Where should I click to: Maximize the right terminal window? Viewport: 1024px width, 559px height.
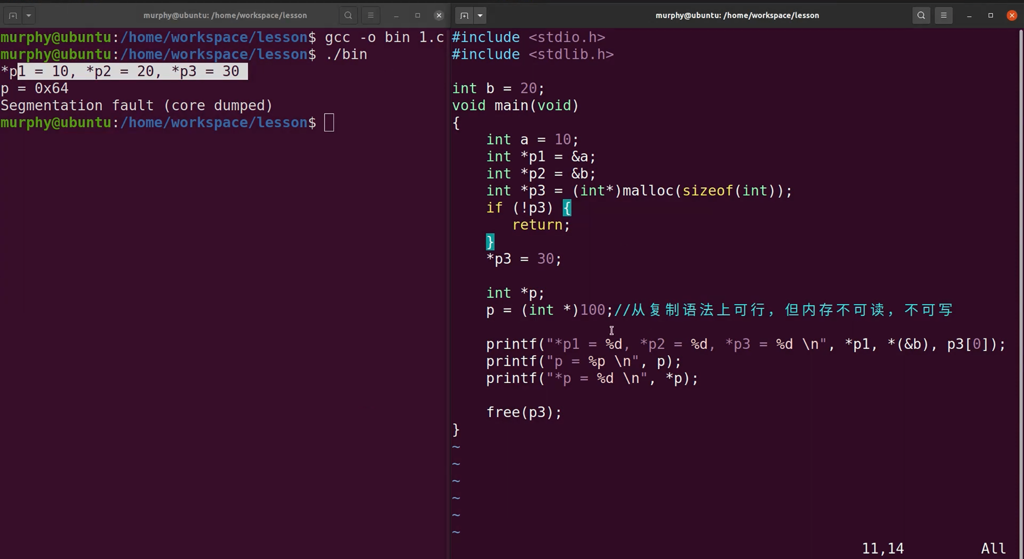point(990,15)
